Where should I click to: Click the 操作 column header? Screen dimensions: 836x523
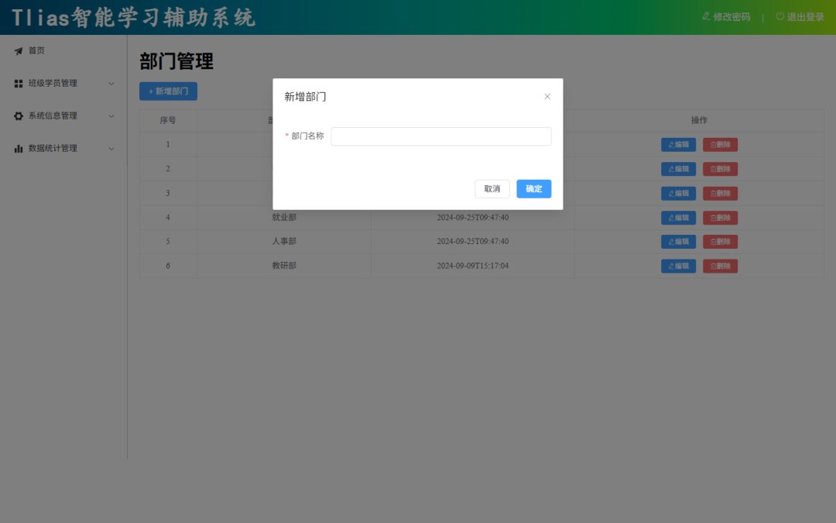(699, 121)
